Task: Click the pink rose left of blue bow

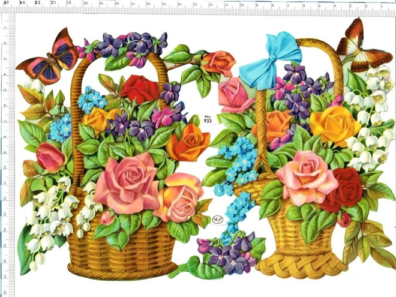Action: point(235,95)
